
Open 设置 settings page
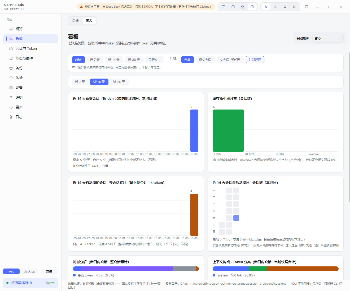point(30,88)
